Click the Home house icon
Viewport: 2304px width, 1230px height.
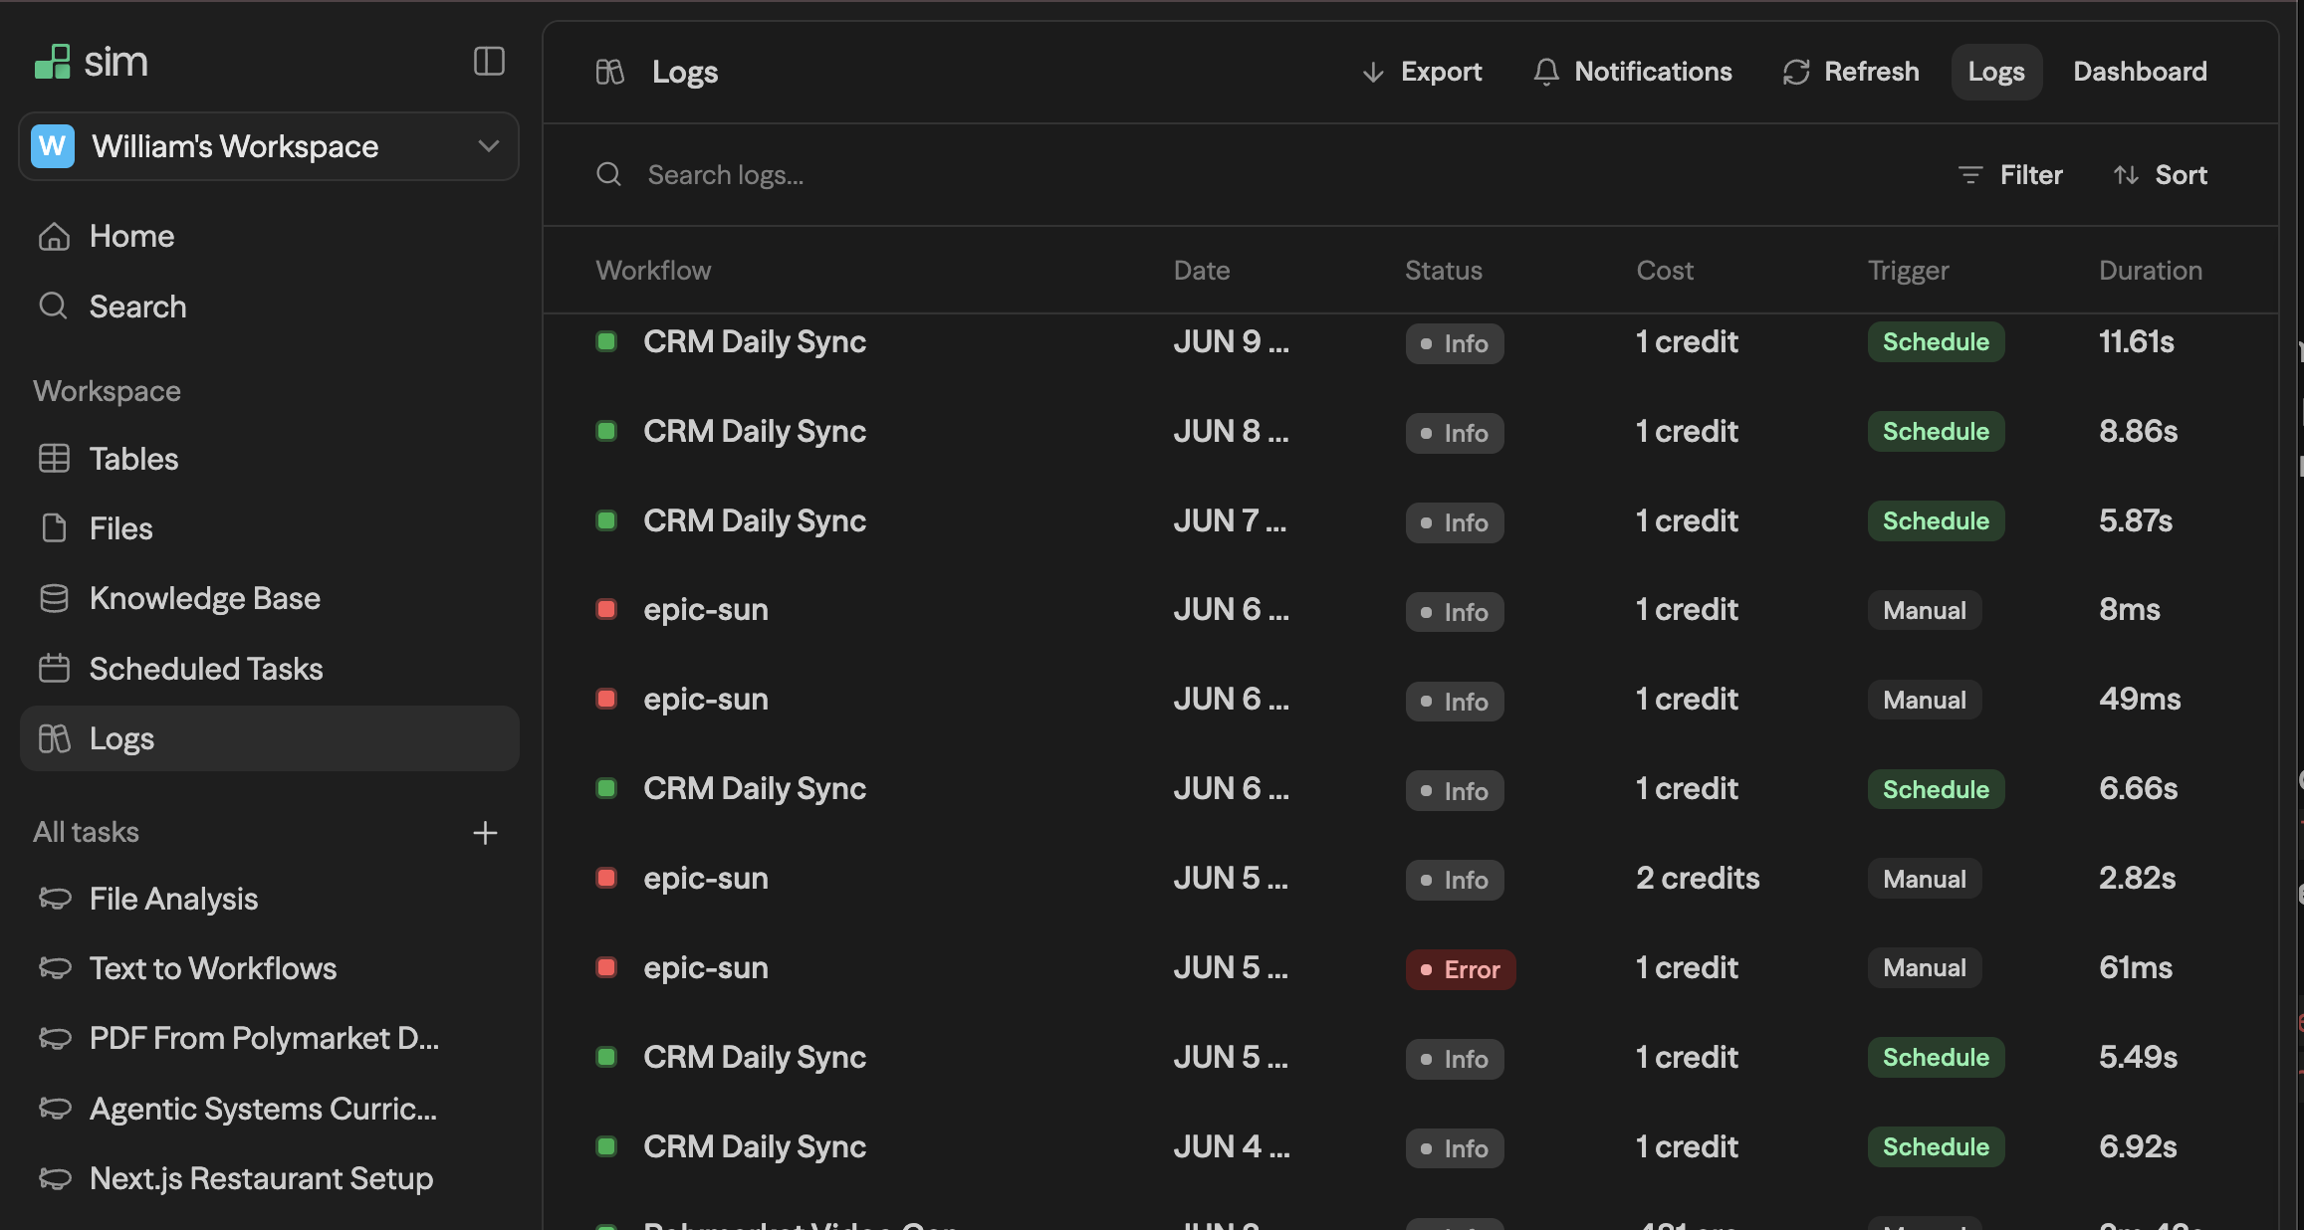54,236
